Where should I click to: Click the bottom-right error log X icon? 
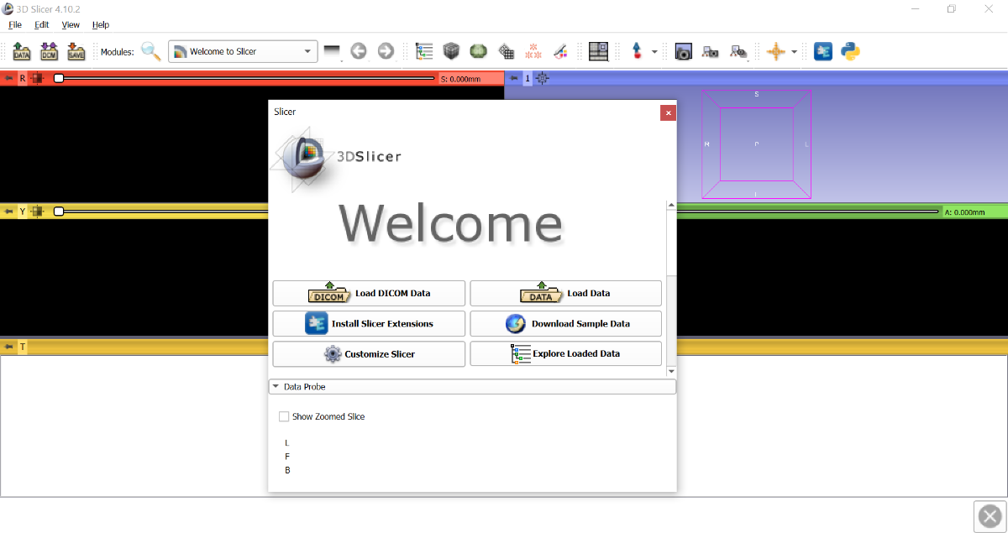pyautogui.click(x=990, y=516)
